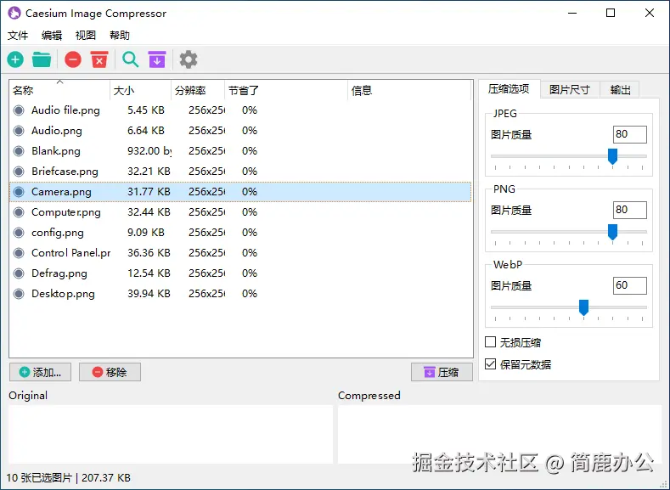Image resolution: width=670 pixels, height=490 pixels.
Task: Open the 编辑 menu
Action: click(52, 35)
